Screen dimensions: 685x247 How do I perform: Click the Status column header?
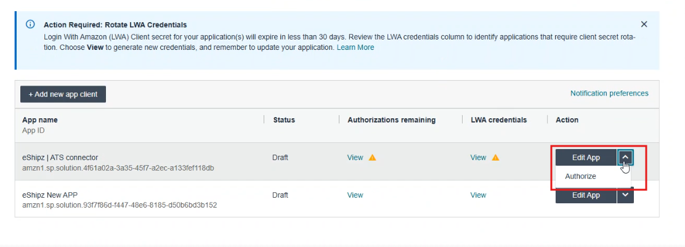(284, 120)
